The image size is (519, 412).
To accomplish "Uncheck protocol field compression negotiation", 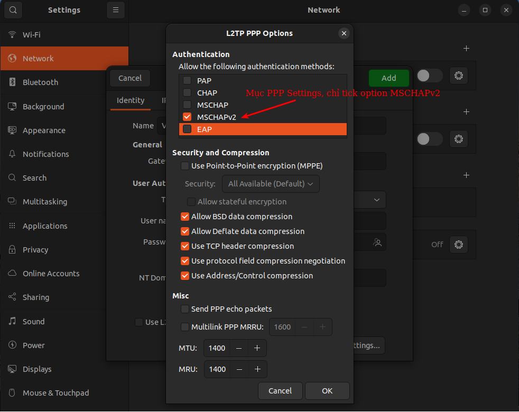I will (x=185, y=261).
